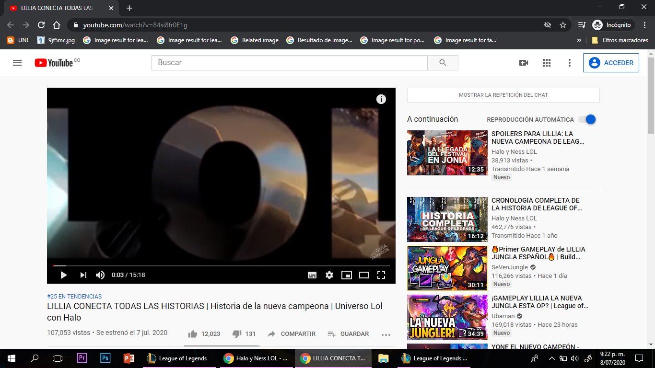Open UNL bookmark
This screenshot has width=655, height=368.
coord(18,40)
